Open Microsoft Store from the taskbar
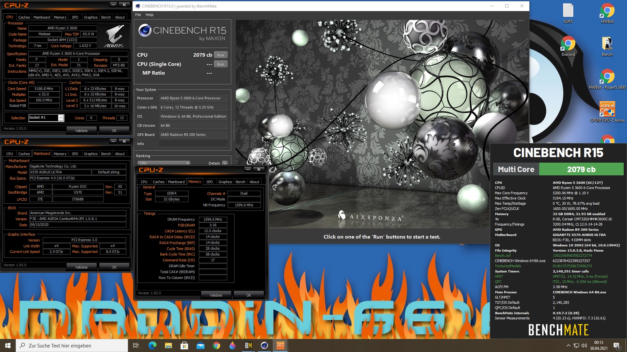 [x=184, y=345]
